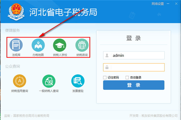181x120 pixels.
Task: Click the 发票查验 text label
Action: [x=78, y=91]
